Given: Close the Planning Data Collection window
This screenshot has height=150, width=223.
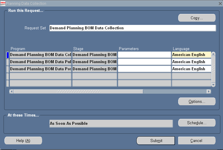Looking at the screenshot, I should [x=220, y=4].
